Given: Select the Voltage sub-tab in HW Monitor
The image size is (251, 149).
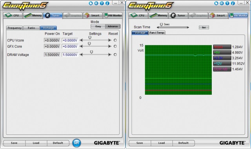Looking at the screenshot, I should (140, 33).
